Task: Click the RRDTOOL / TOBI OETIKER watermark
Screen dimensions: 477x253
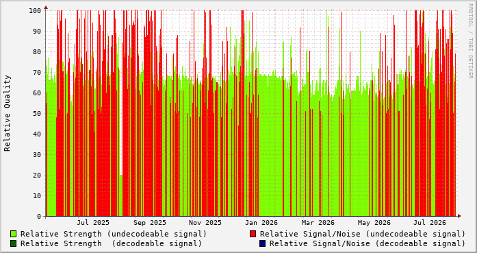Action: pos(470,41)
